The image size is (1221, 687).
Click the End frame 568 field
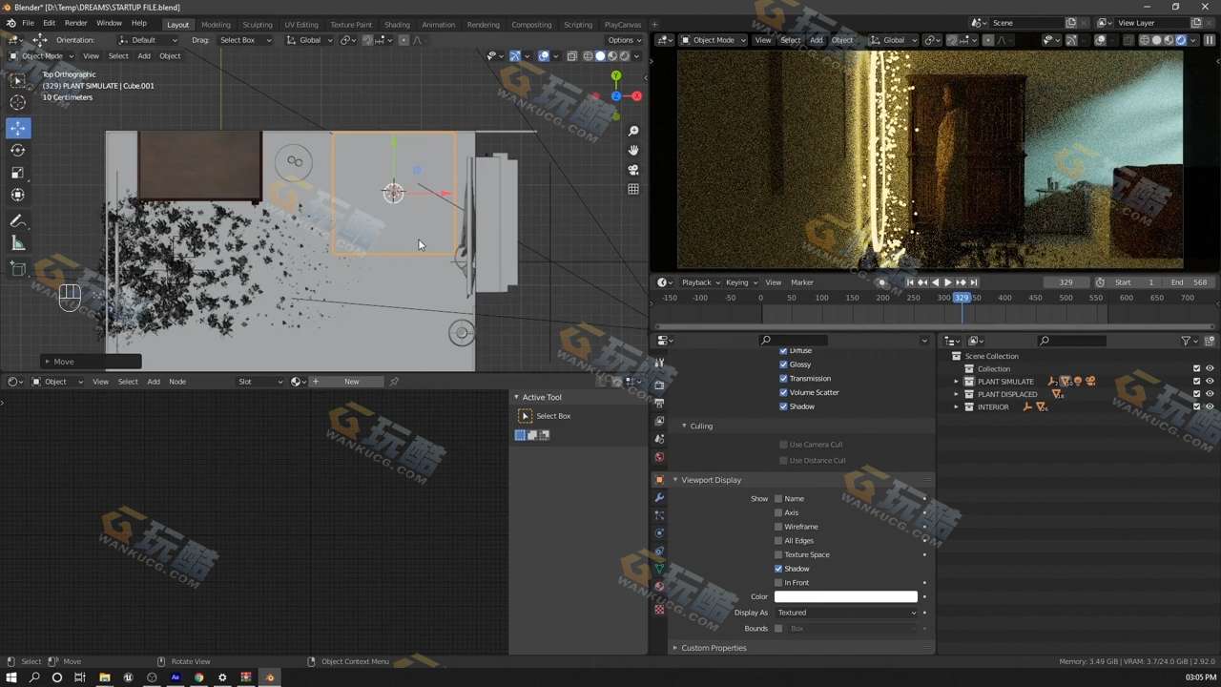pyautogui.click(x=1190, y=282)
